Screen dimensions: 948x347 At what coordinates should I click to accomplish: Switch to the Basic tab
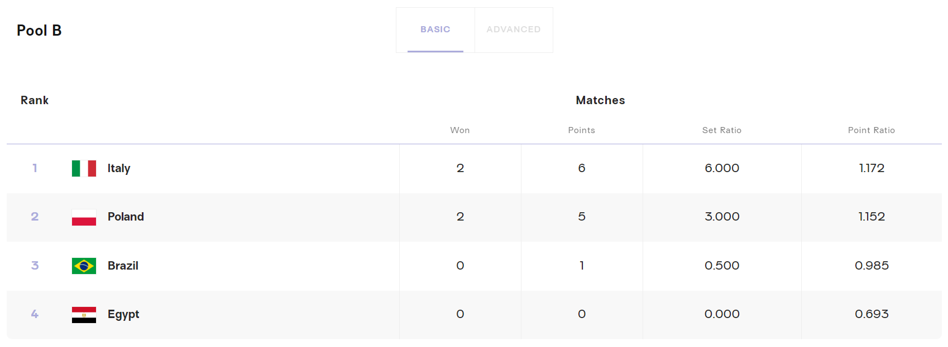pyautogui.click(x=435, y=30)
